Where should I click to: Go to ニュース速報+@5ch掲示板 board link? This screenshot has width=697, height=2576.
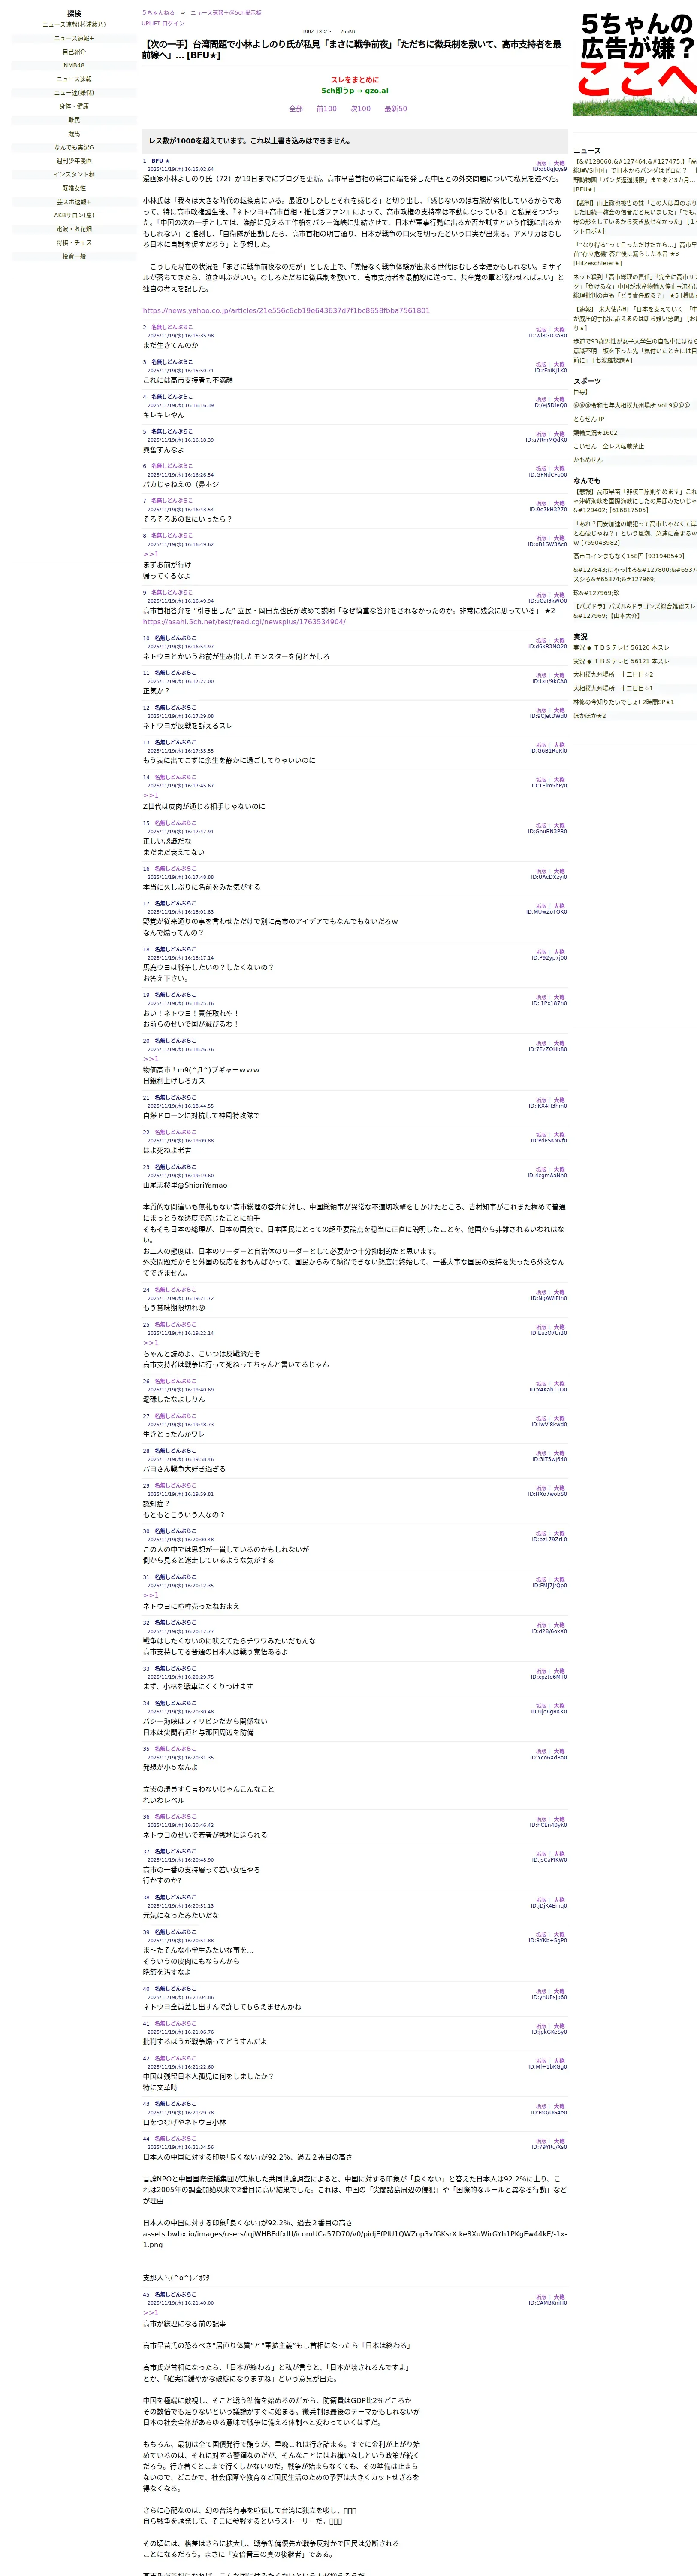pyautogui.click(x=226, y=13)
